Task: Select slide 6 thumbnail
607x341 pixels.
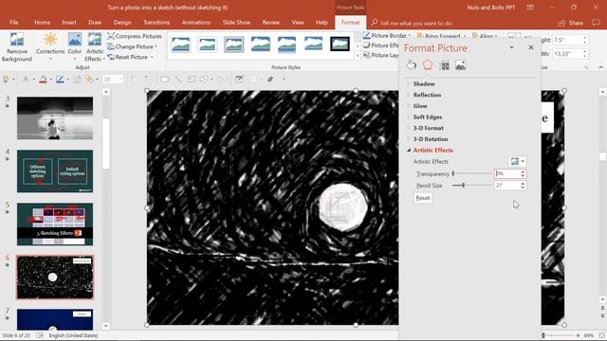Action: click(x=55, y=277)
